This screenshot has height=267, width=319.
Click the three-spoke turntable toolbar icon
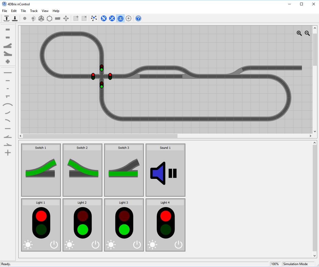[x=41, y=19]
